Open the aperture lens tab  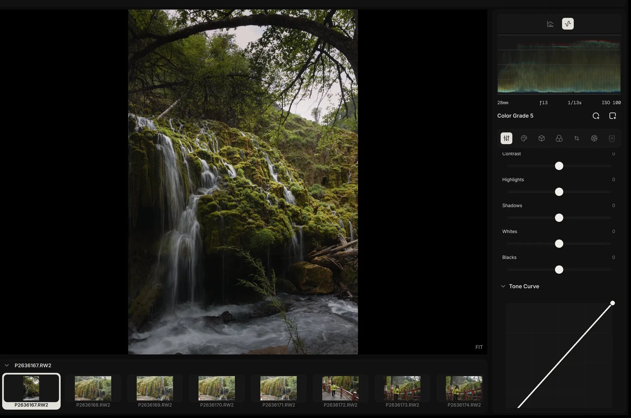click(594, 138)
